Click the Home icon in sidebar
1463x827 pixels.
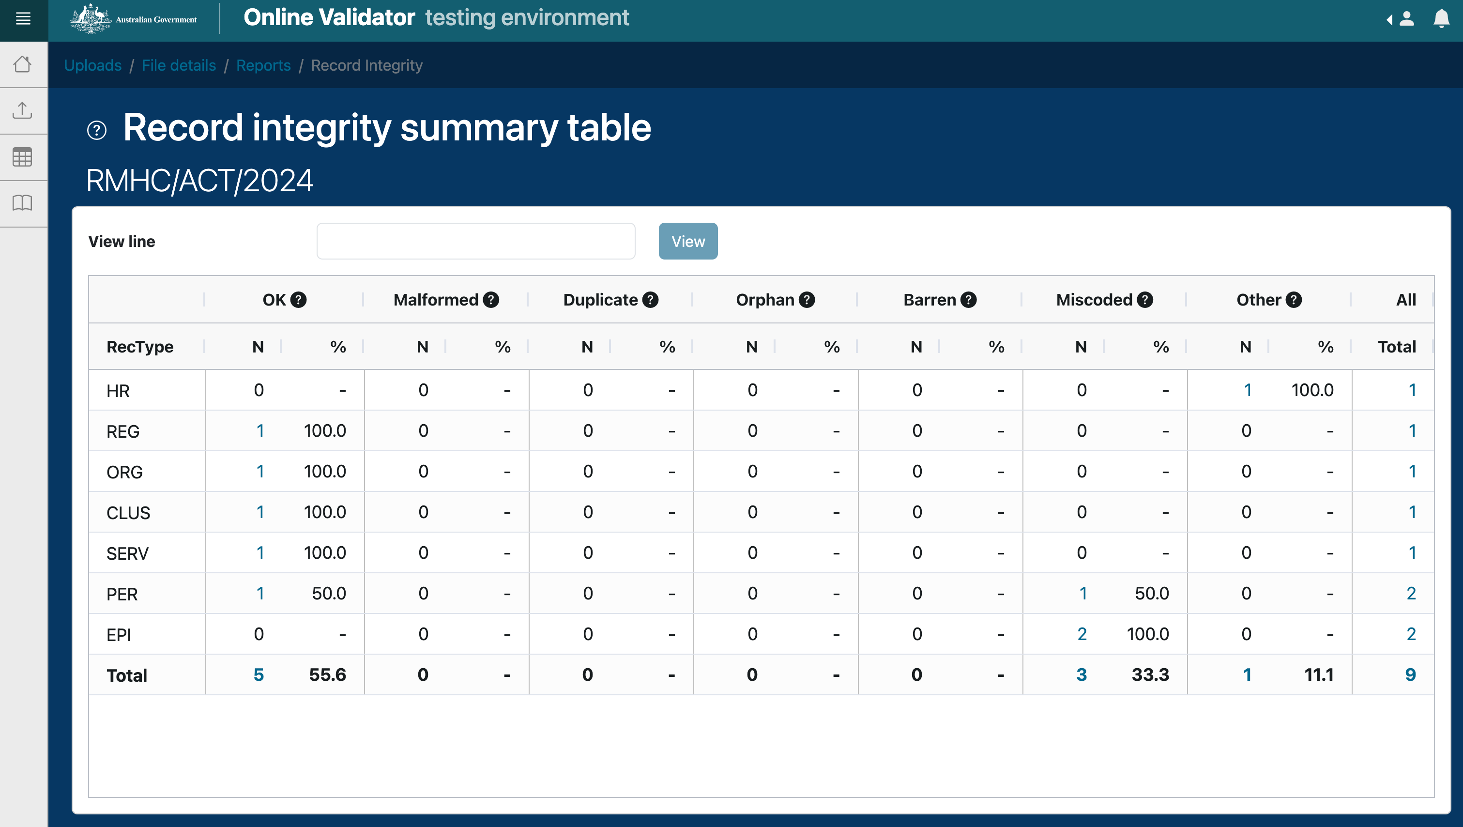[22, 64]
